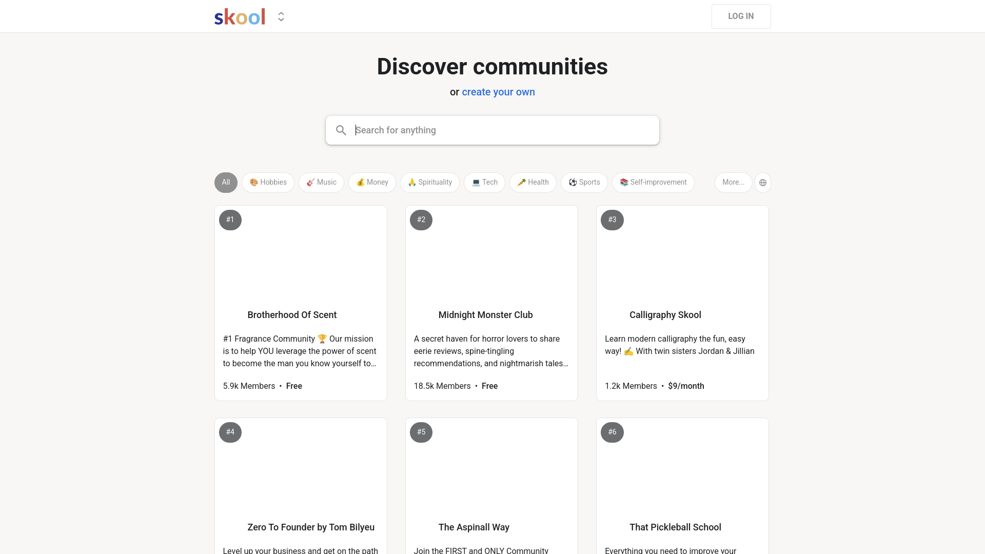
Task: Filter communities by Music
Action: (321, 183)
